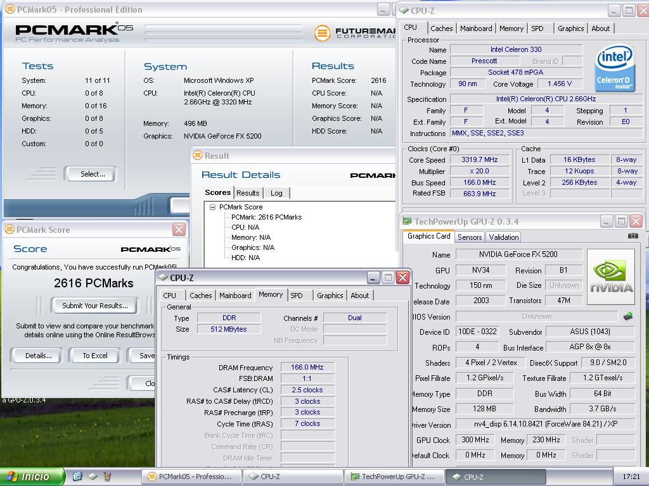Click Submit Your Results button
649x486 pixels.
(x=94, y=306)
